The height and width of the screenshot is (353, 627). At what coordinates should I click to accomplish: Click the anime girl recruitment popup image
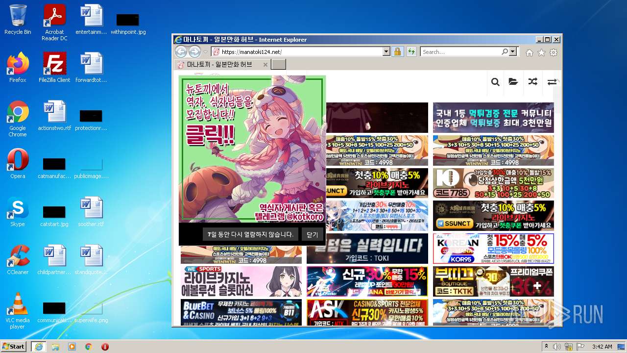tap(252, 149)
